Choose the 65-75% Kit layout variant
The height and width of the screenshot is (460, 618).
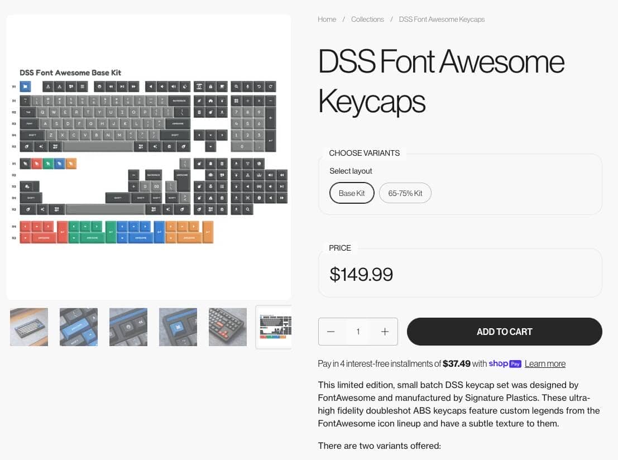405,193
